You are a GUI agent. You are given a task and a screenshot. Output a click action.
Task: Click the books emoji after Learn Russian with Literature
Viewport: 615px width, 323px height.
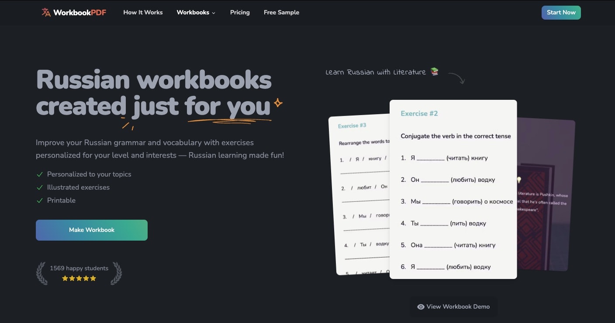(x=434, y=72)
